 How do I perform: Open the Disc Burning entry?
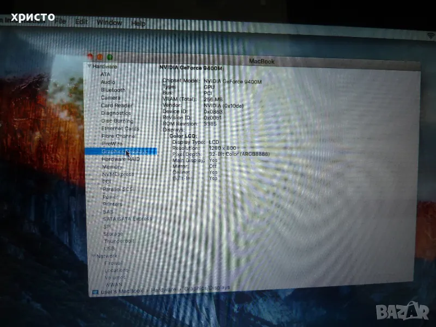click(117, 120)
